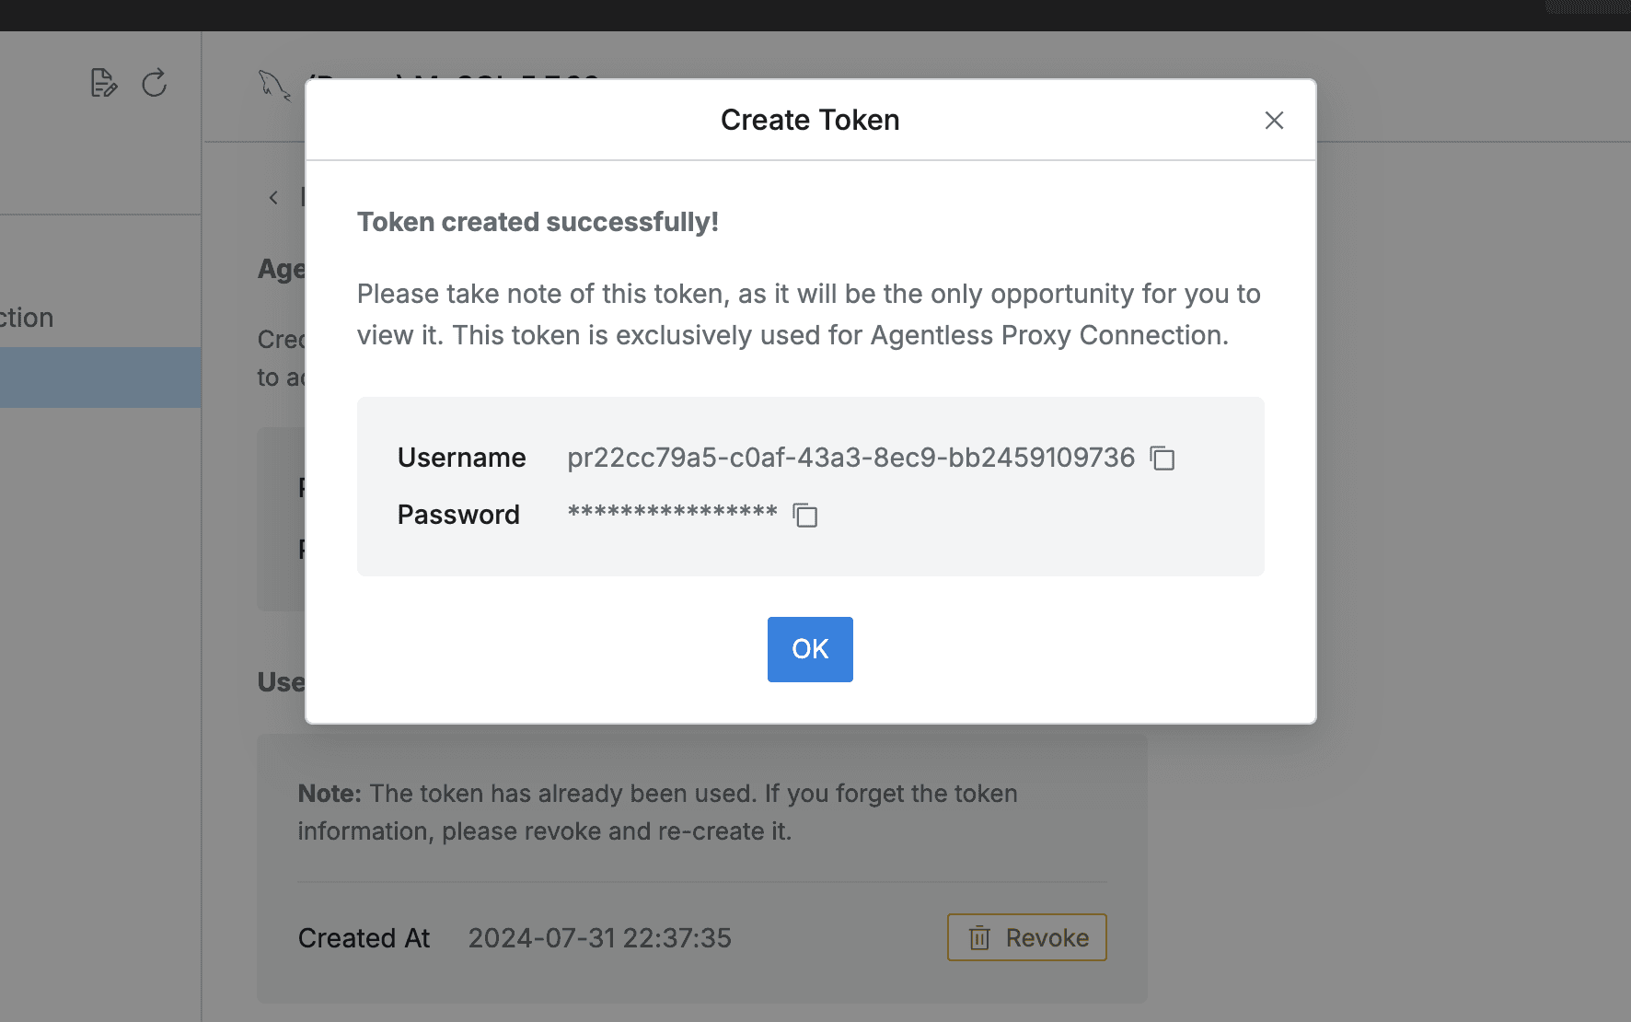Copy the username using its copy icon
The height and width of the screenshot is (1022, 1631).
click(1163, 458)
